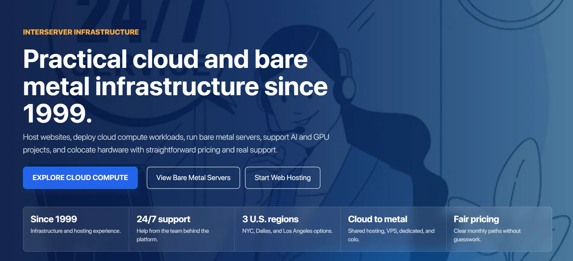Click 'Shared hosting, VPS, dedicated, and colo.'

[x=391, y=235]
